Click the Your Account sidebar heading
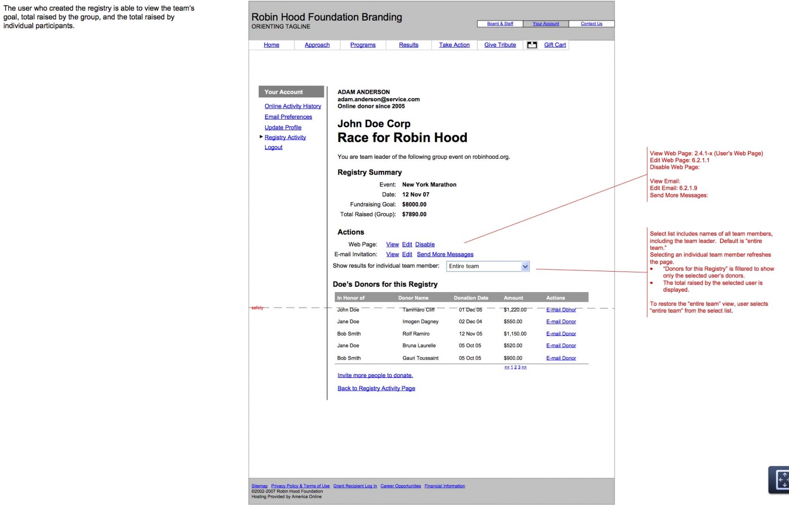The width and height of the screenshot is (789, 508). 291,92
